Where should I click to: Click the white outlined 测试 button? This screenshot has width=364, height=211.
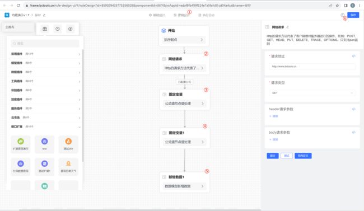tap(287, 156)
